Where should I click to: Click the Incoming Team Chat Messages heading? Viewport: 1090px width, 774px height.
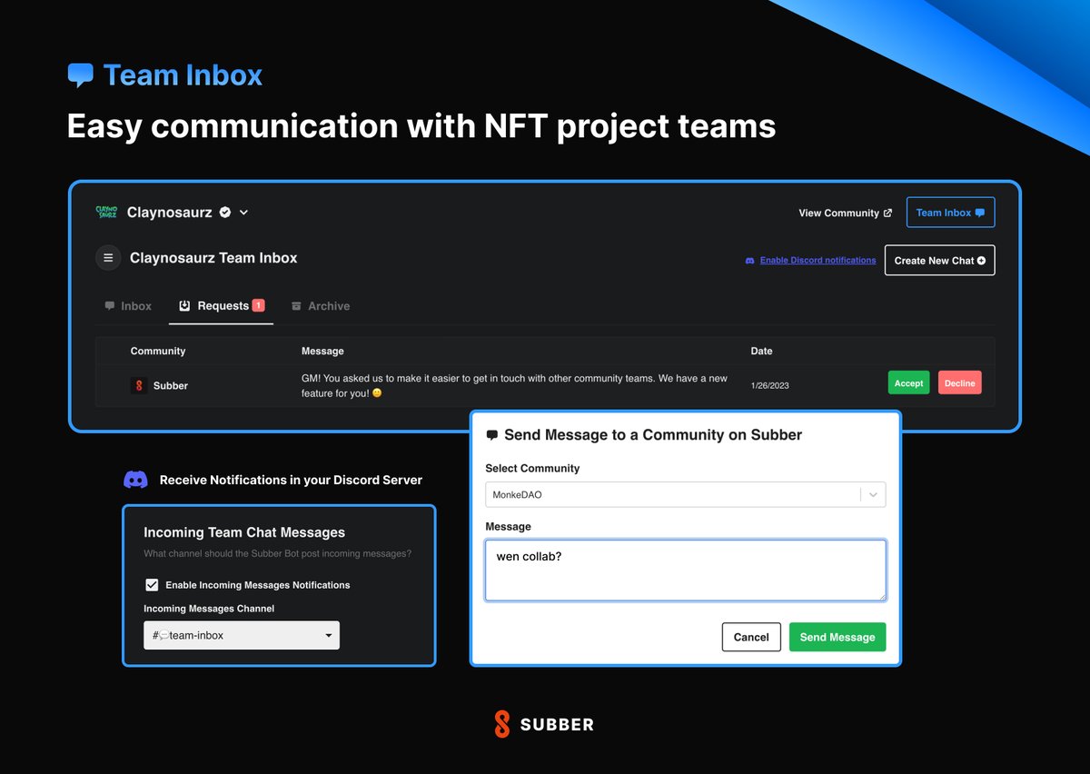pyautogui.click(x=244, y=532)
